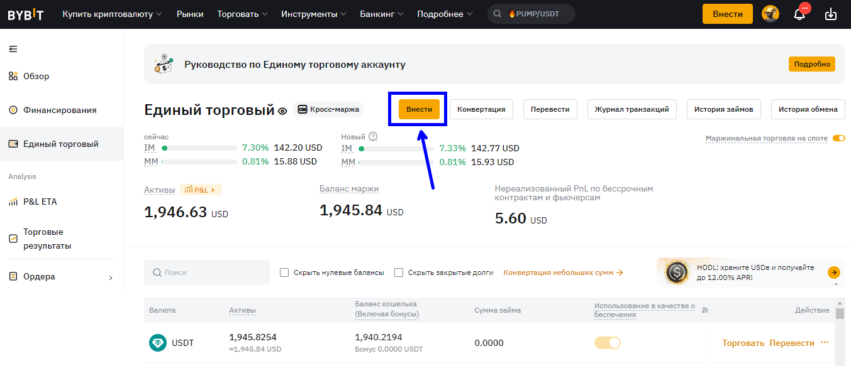The image size is (851, 366).
Task: Click the downloads icon in the top bar
Action: click(x=832, y=13)
